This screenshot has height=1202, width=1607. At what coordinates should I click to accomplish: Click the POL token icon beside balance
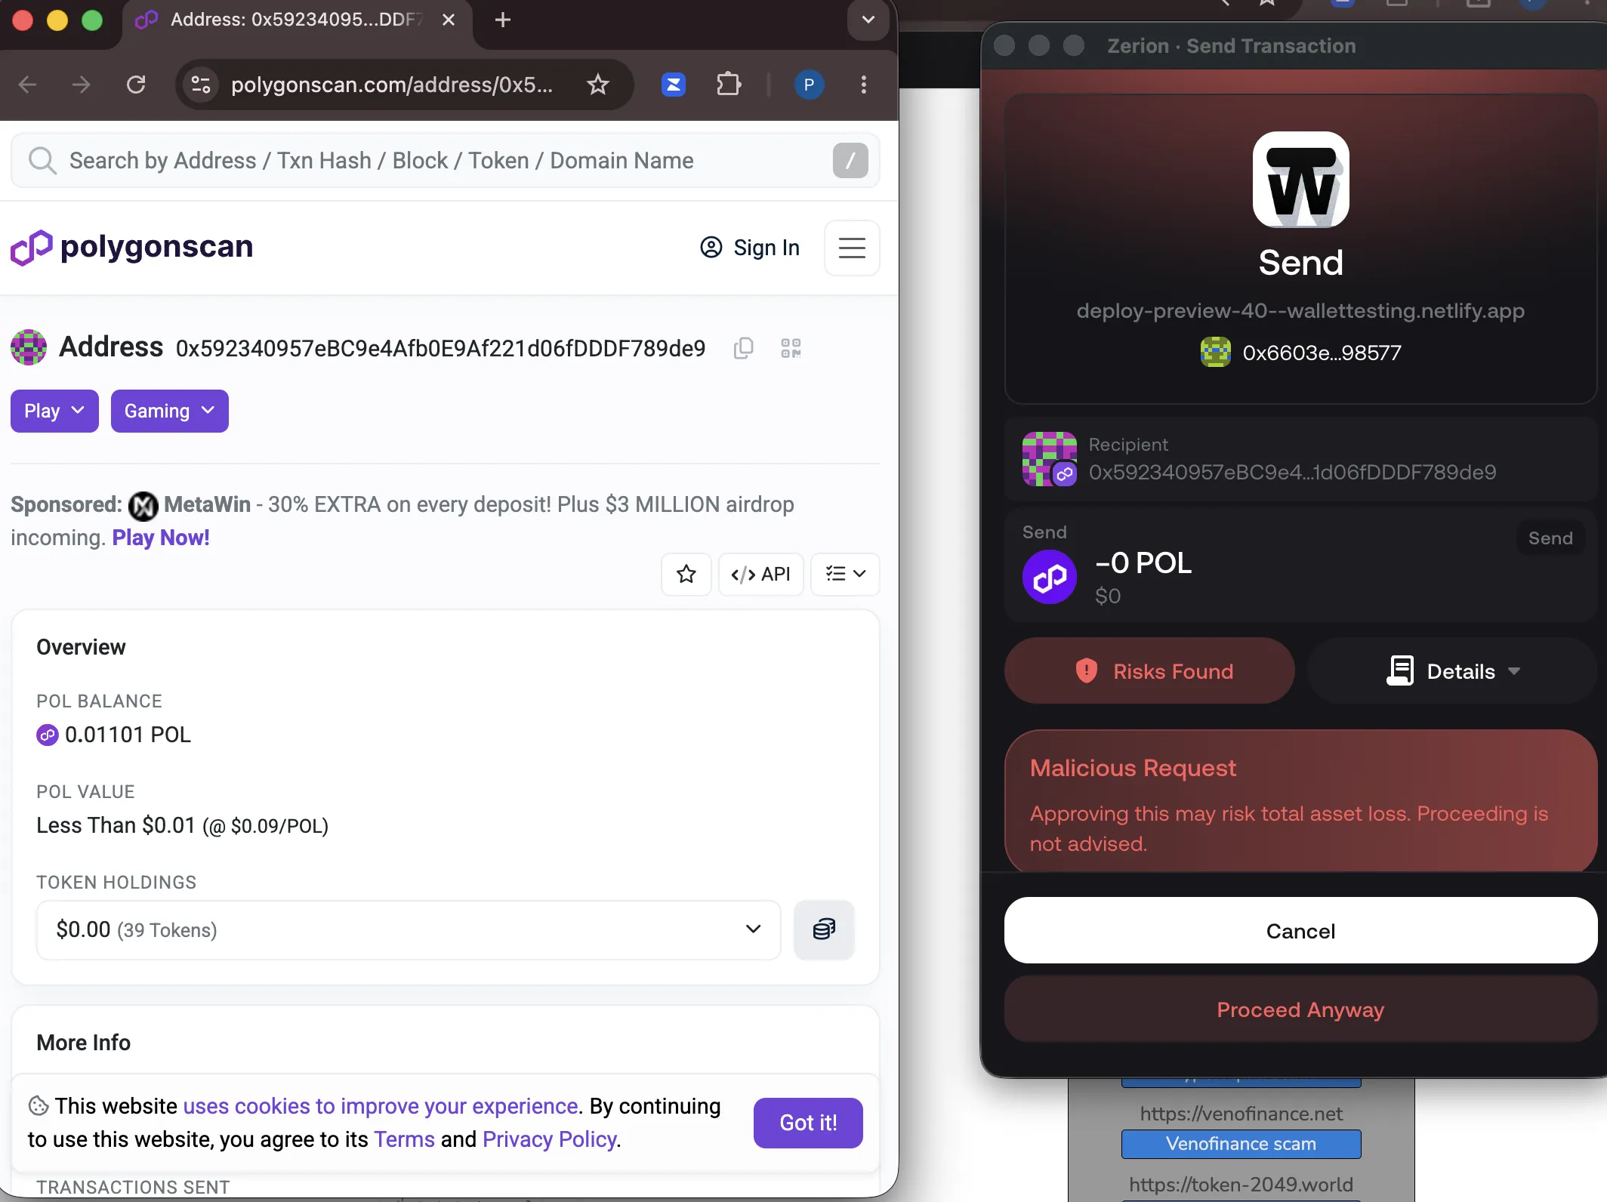[x=48, y=735]
